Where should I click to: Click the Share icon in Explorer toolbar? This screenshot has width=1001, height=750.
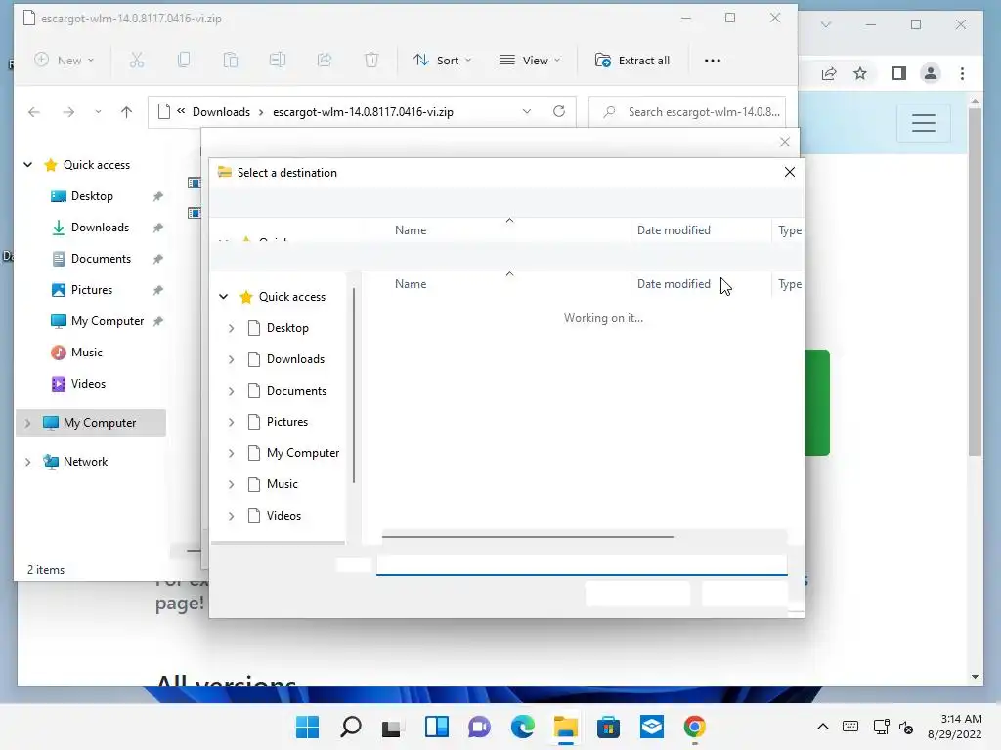pos(325,60)
